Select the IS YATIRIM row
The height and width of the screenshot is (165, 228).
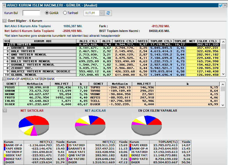(112, 45)
